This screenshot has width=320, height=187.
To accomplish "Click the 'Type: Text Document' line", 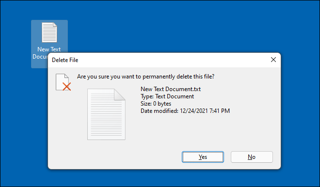I will point(167,96).
